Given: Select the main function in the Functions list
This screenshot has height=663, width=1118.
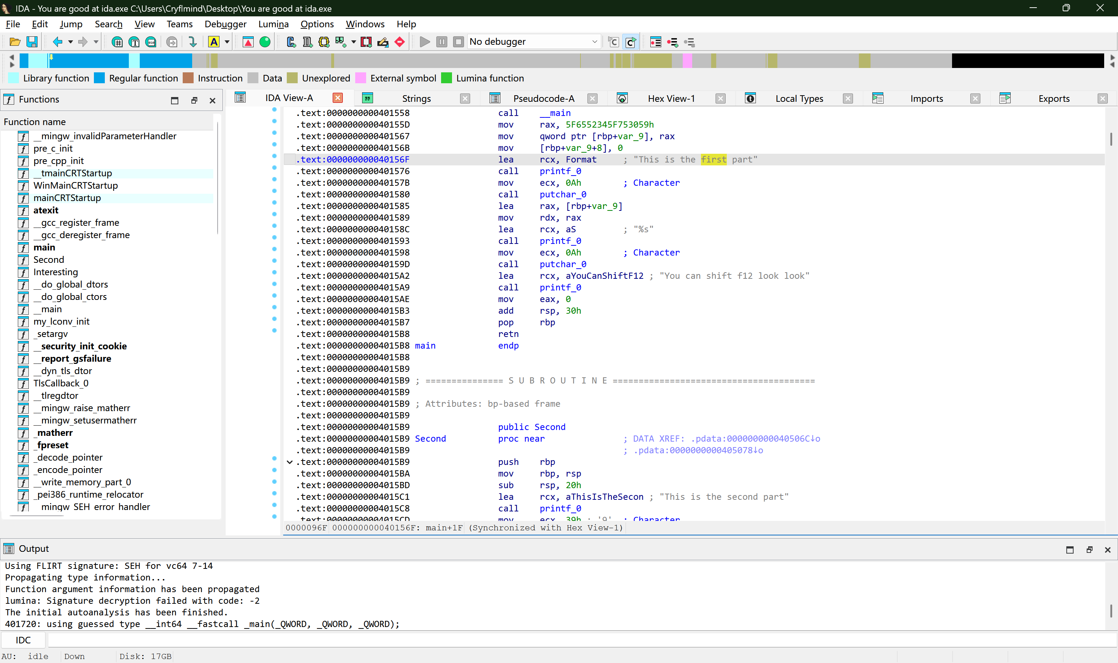Looking at the screenshot, I should point(44,247).
